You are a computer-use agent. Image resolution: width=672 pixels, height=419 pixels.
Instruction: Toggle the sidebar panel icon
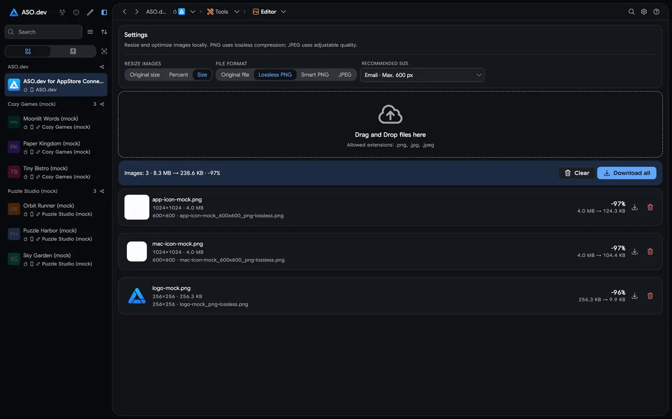click(104, 12)
